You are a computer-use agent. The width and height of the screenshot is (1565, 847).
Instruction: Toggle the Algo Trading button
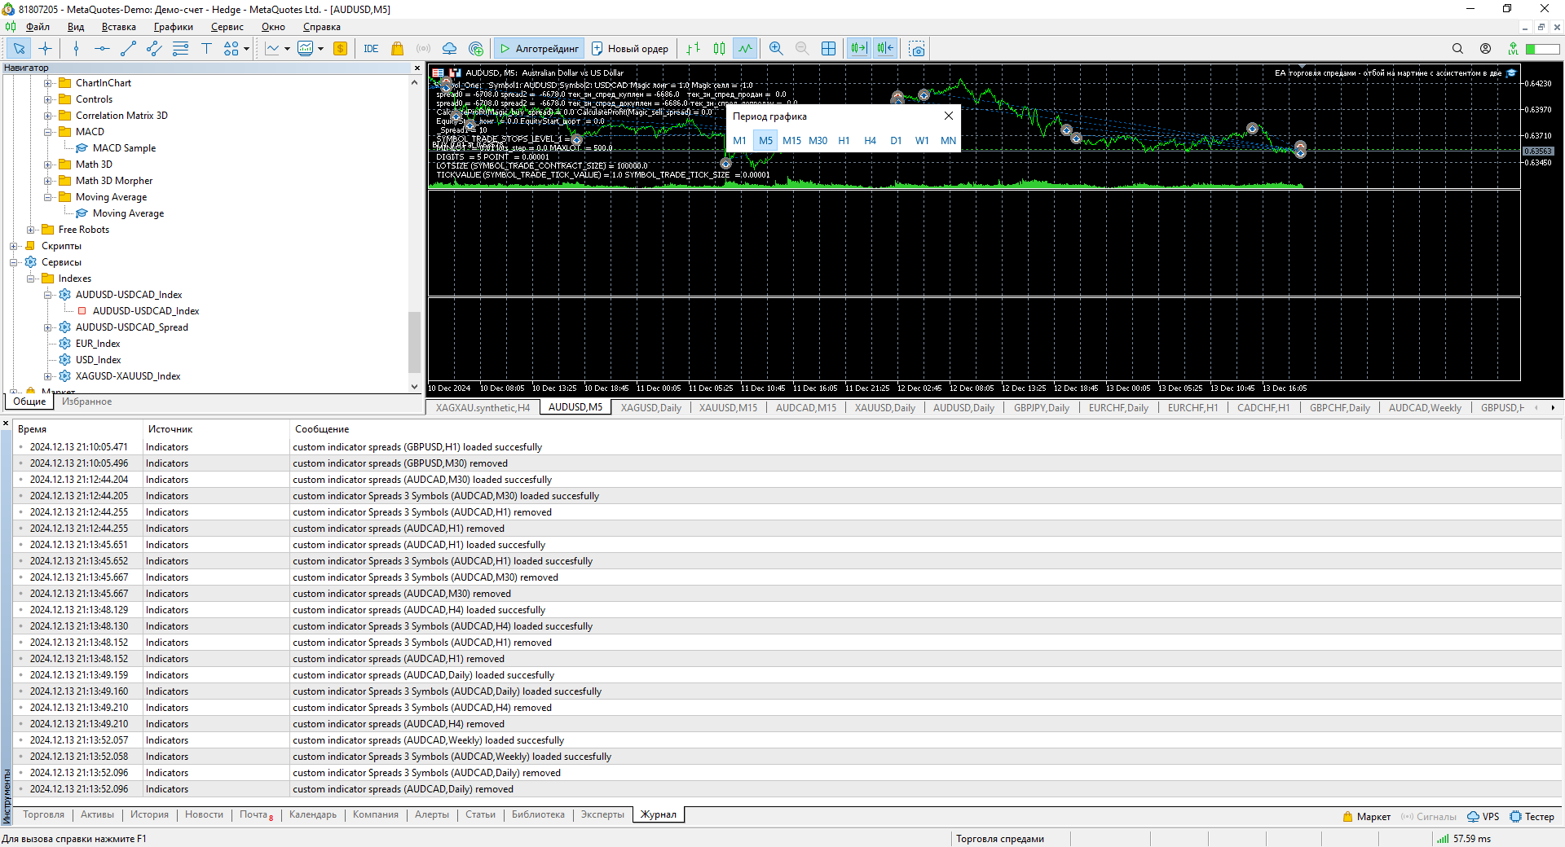pyautogui.click(x=539, y=49)
